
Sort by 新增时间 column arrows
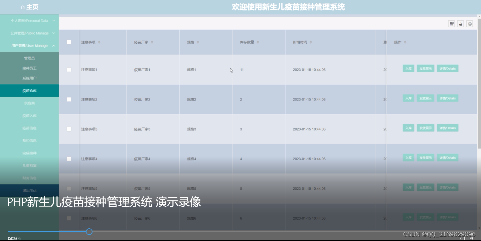tap(311, 42)
